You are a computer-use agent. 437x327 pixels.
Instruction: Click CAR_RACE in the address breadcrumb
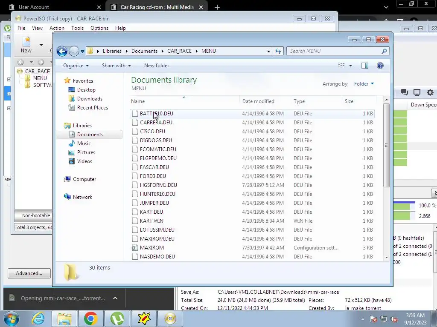pos(180,51)
